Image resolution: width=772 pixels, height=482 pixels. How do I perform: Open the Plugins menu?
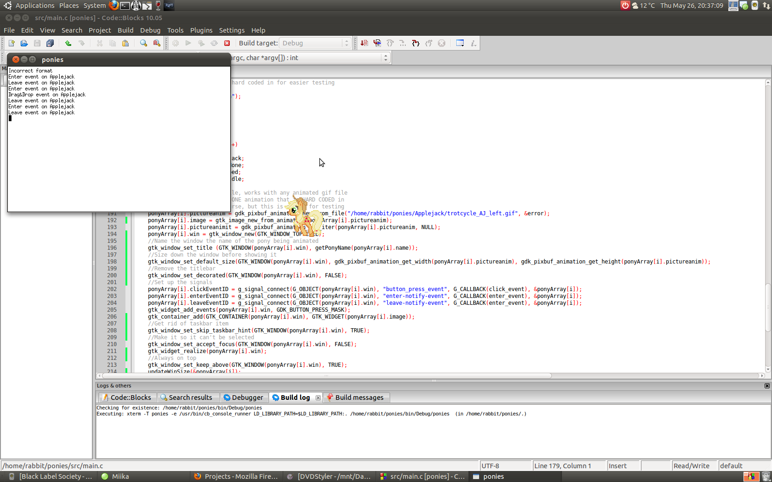point(201,30)
